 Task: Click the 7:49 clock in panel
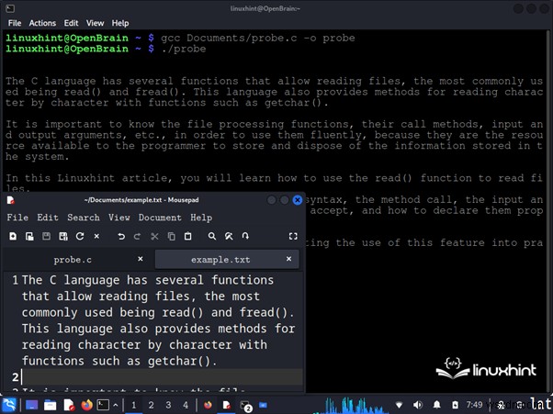click(x=474, y=405)
